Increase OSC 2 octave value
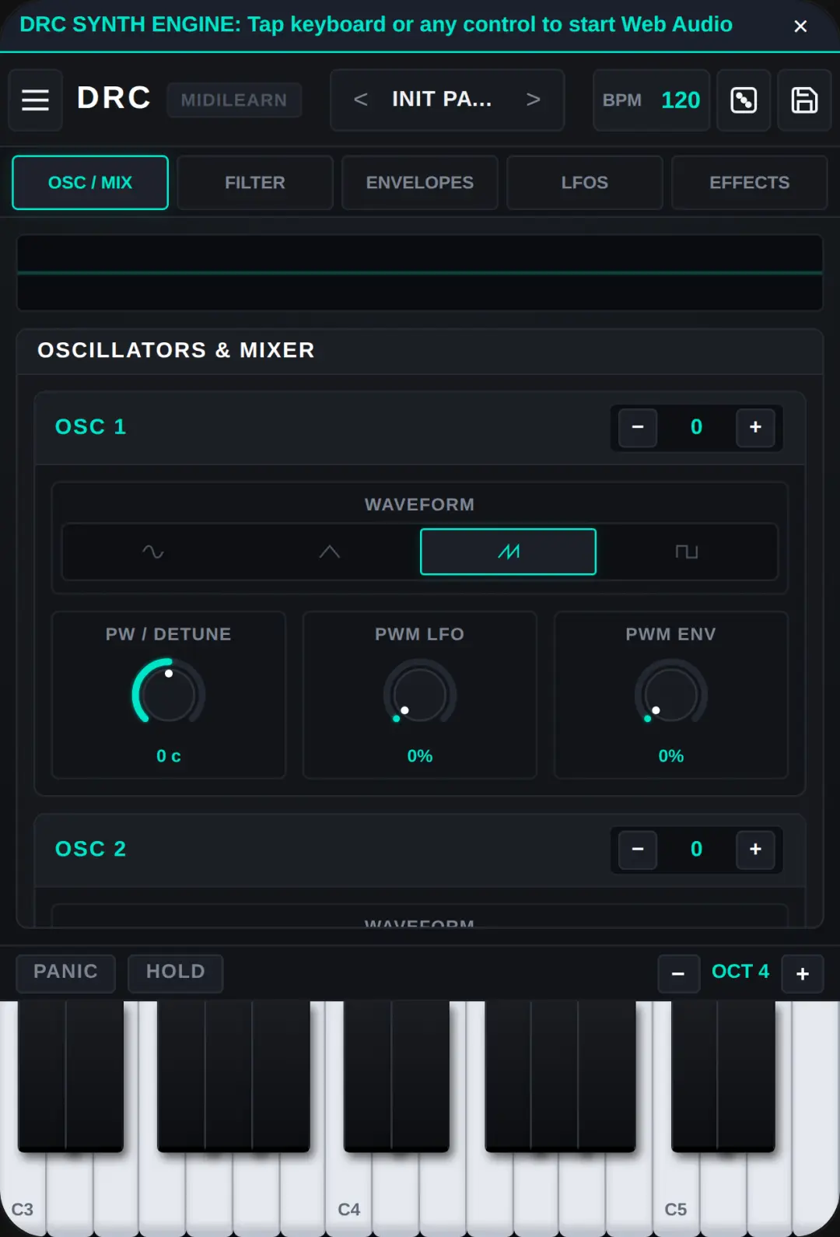The image size is (840, 1237). pos(755,850)
